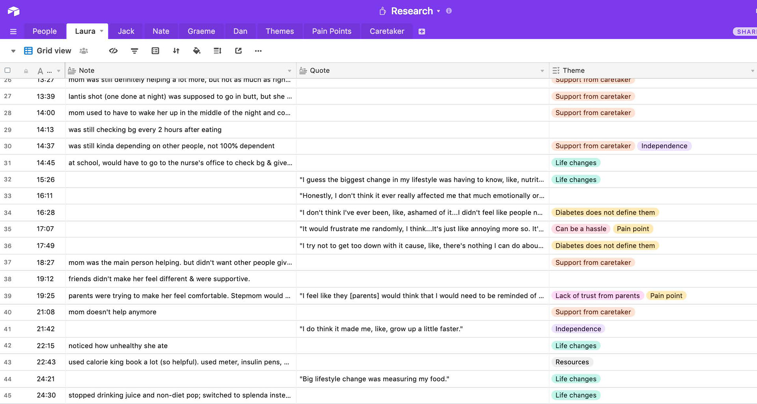Click the Research base icon
The width and height of the screenshot is (757, 404).
pos(382,11)
